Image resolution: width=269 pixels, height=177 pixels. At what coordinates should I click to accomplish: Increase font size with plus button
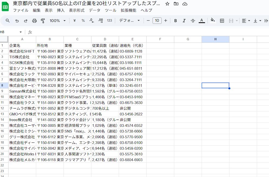coord(166,21)
